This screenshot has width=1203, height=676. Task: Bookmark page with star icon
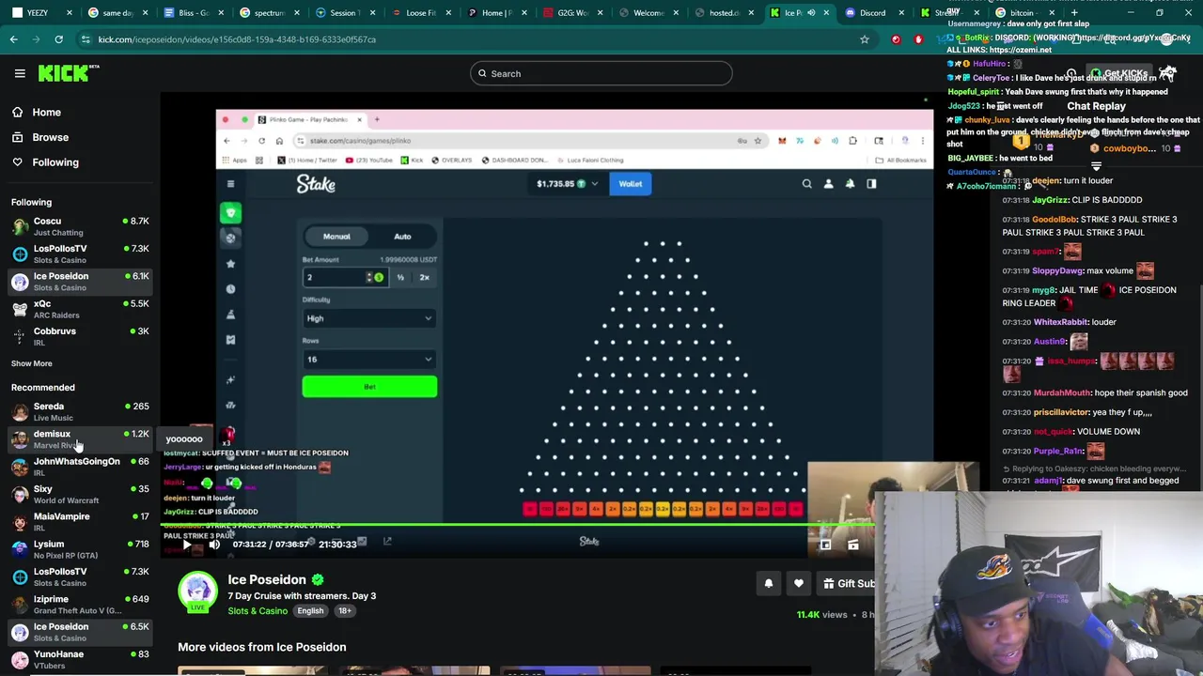click(865, 39)
